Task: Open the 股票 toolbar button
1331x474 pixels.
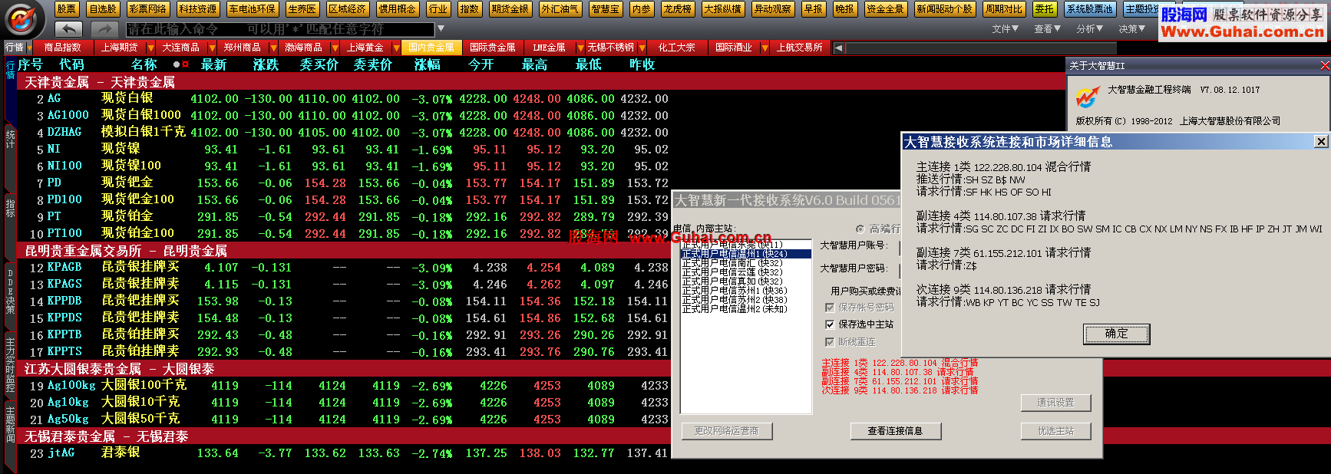Action: tap(67, 9)
